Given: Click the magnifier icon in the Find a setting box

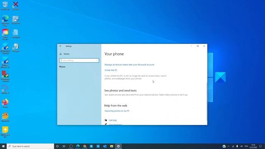Looking at the screenshot, I should coord(97,60).
